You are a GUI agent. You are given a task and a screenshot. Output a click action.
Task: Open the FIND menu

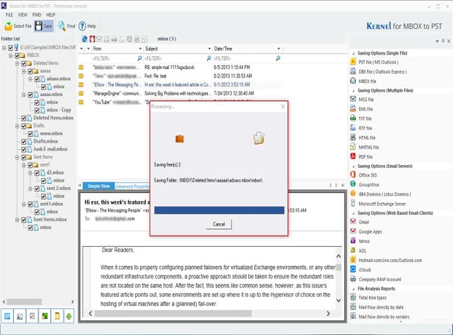(36, 15)
